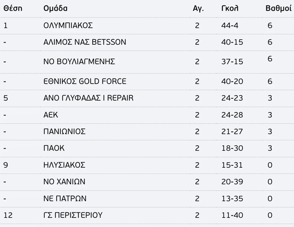Click the ΑΕΚ team name
The height and width of the screenshot is (227, 294).
(x=51, y=115)
